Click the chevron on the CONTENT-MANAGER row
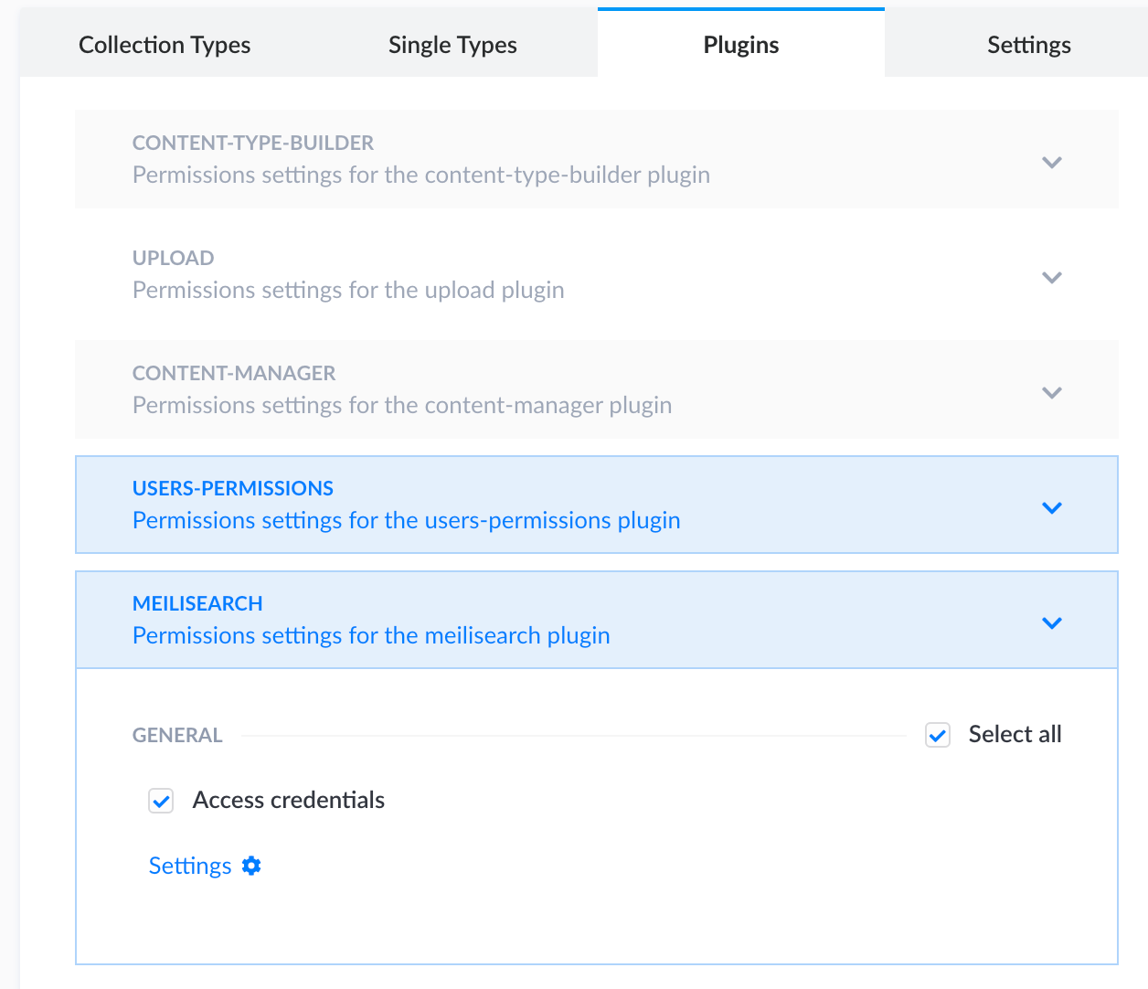Viewport: 1148px width, 989px height. click(x=1052, y=392)
